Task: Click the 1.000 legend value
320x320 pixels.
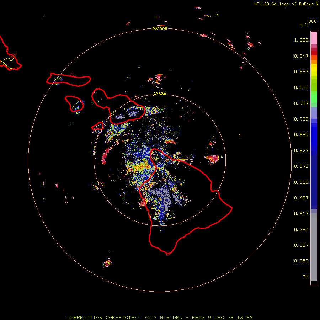Action: 301,40
